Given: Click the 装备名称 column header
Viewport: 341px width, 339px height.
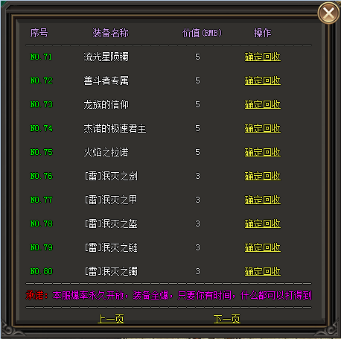Looking at the screenshot, I should [111, 33].
